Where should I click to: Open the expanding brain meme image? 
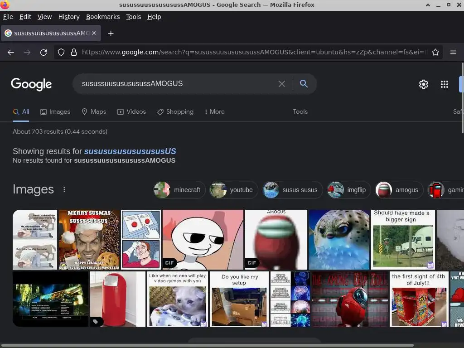[290, 299]
